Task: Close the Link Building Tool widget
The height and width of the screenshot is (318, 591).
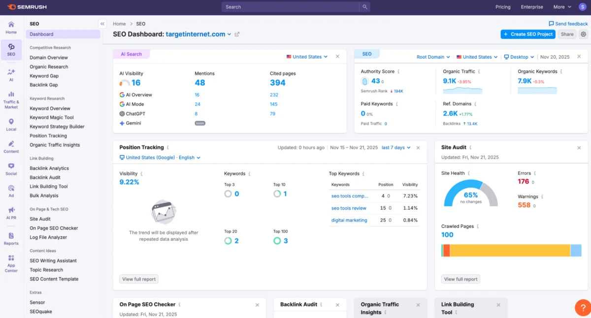Action: click(498, 305)
